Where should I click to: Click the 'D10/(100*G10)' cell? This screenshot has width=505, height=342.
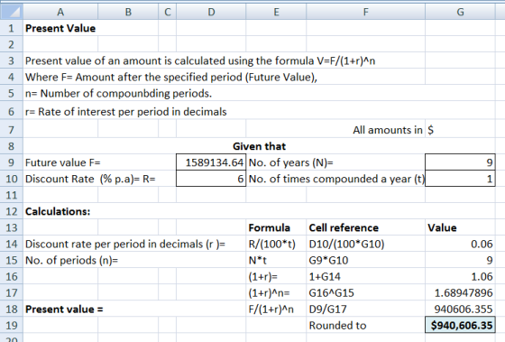[365, 244]
